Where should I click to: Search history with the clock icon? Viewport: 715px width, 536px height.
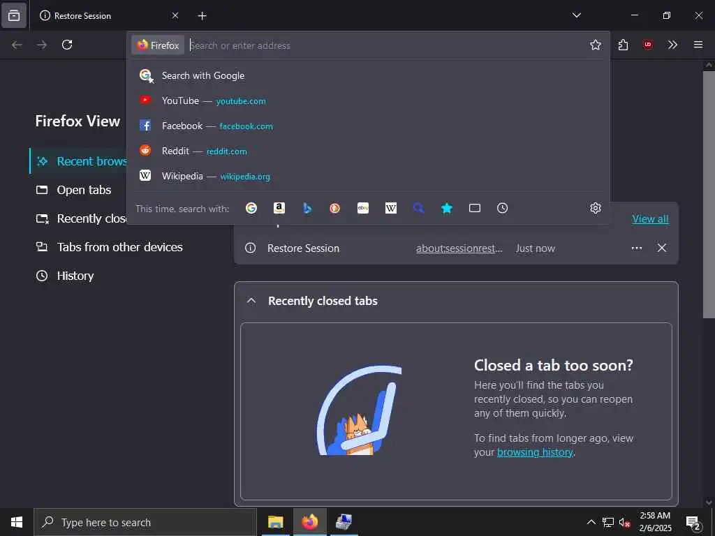point(503,208)
